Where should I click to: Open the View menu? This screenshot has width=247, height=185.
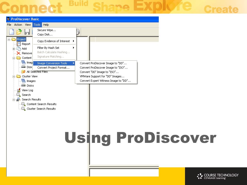click(28, 25)
